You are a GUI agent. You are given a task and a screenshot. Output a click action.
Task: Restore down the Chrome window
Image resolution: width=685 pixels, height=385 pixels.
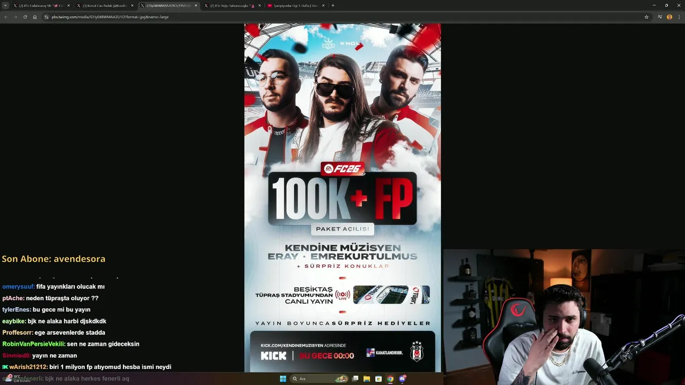(666, 5)
